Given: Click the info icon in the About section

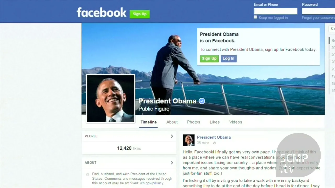Looking at the screenshot, I should (88, 174).
